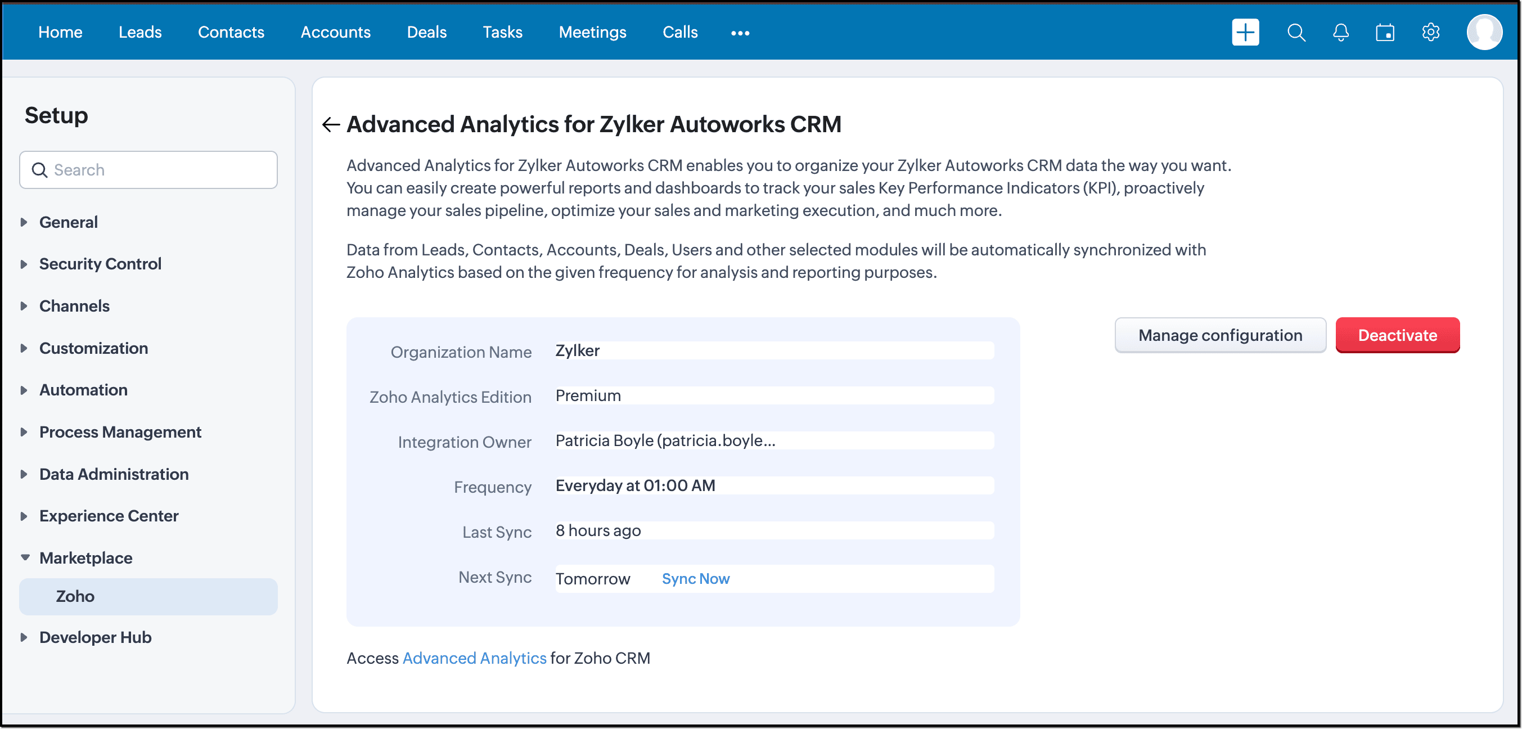The width and height of the screenshot is (1522, 729).
Task: Open the Advanced Analytics link
Action: tap(474, 658)
